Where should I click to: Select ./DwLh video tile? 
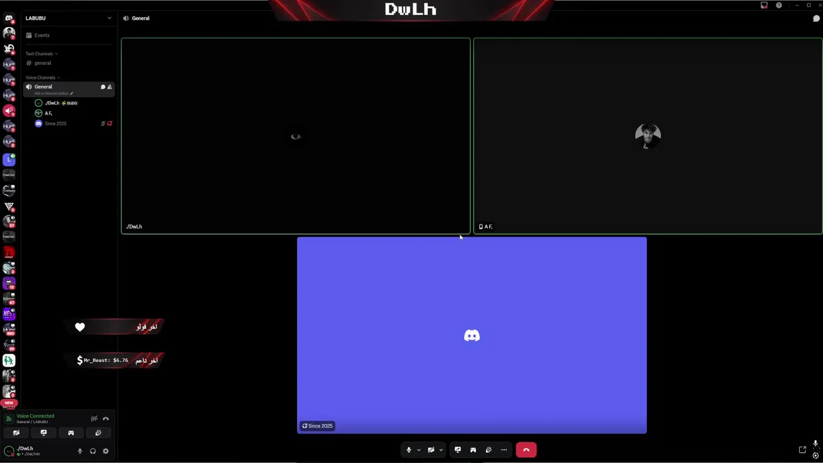(x=296, y=136)
